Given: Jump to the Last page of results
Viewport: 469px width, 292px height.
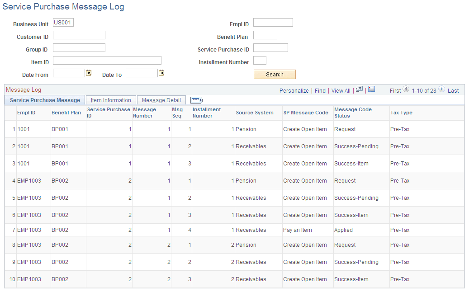Looking at the screenshot, I should pos(453,90).
